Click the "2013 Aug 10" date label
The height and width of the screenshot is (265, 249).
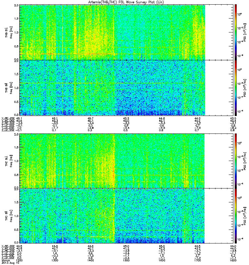coord(10,263)
